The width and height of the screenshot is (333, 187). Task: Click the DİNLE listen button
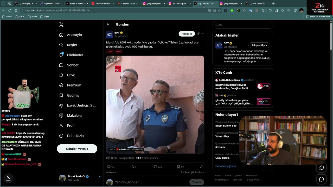click(119, 51)
